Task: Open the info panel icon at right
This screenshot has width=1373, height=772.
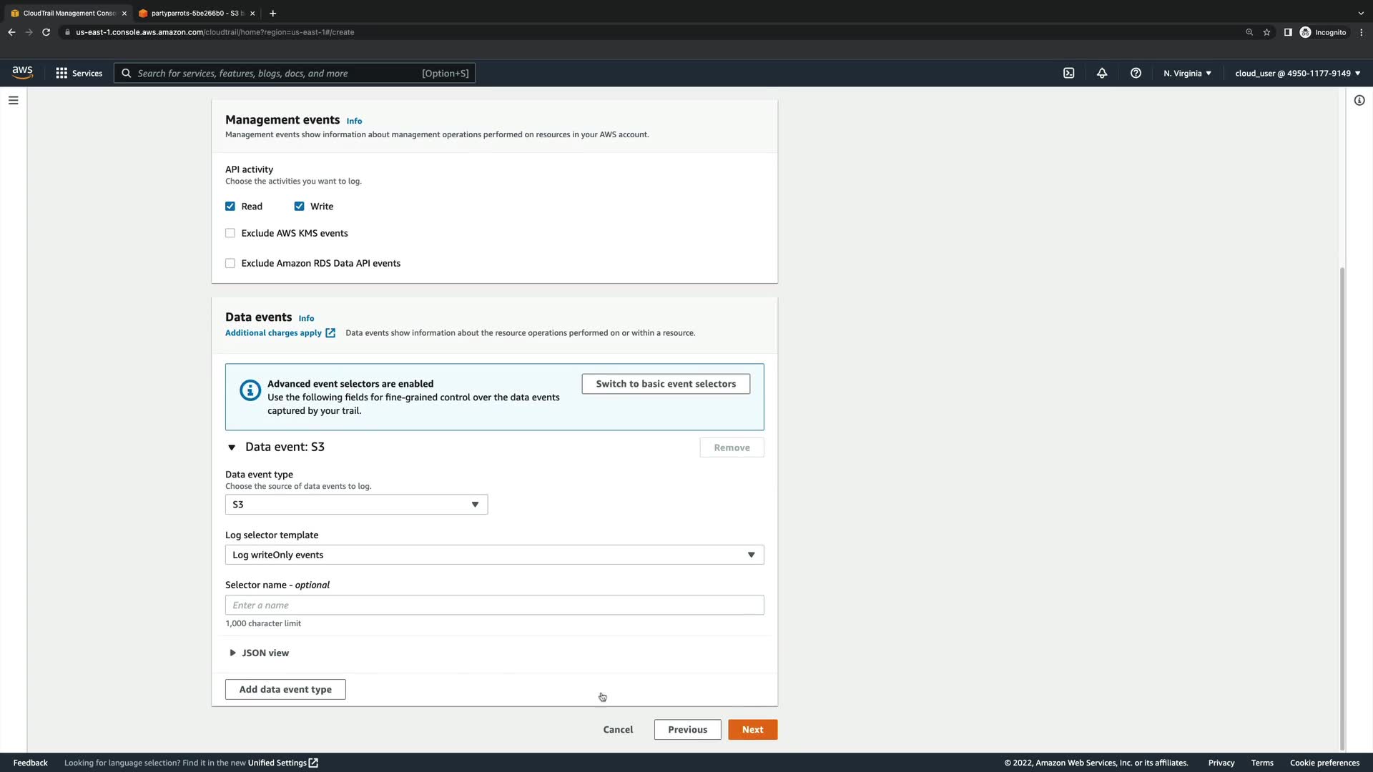Action: (x=1359, y=100)
